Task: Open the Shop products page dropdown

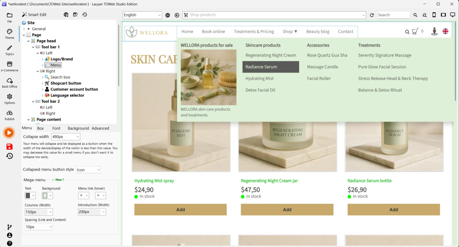Action: [x=274, y=15]
